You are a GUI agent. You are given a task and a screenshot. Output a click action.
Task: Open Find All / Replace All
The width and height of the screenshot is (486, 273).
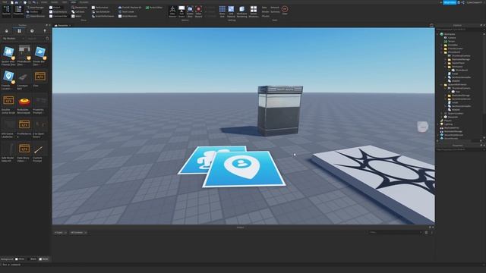coord(130,8)
